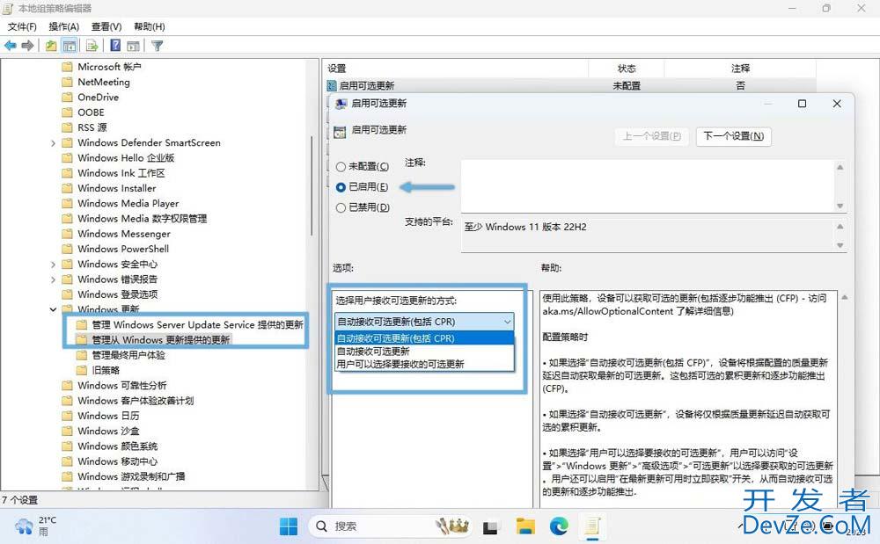The image size is (880, 544).
Task: Click the help pane scroll-up arrow
Action: point(845,298)
